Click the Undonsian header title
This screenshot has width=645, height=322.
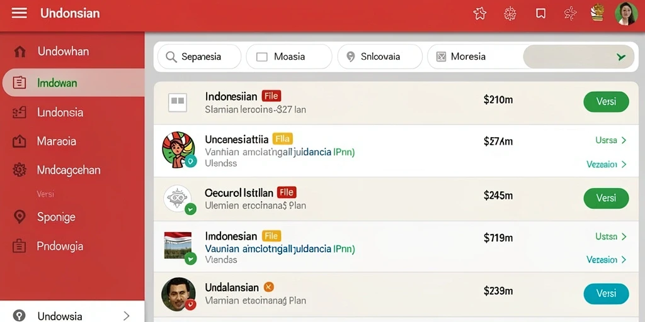(x=70, y=13)
